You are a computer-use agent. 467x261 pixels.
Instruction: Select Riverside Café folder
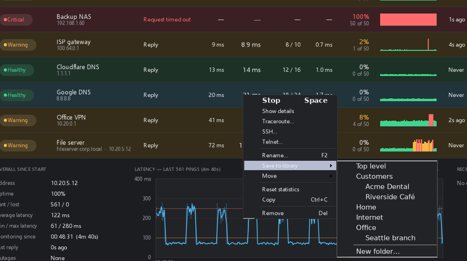pos(387,197)
